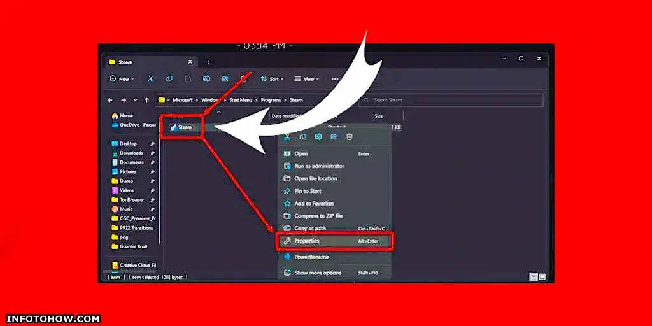Open png folder in sidebar
The image size is (652, 326).
coord(120,237)
